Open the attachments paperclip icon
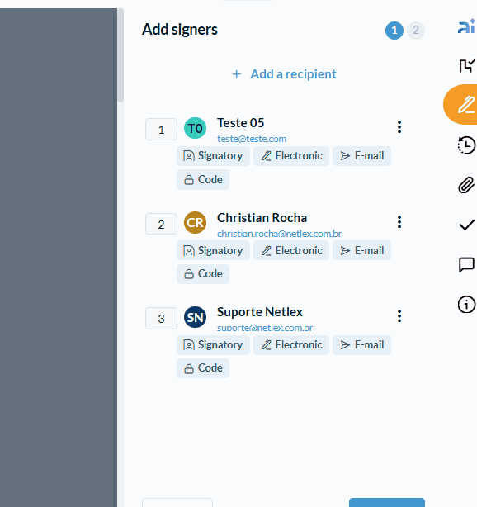The image size is (477, 507). pyautogui.click(x=466, y=185)
